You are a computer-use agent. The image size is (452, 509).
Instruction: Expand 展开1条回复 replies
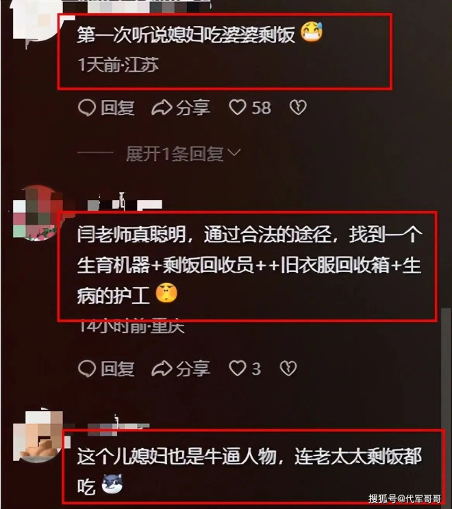pyautogui.click(x=175, y=153)
